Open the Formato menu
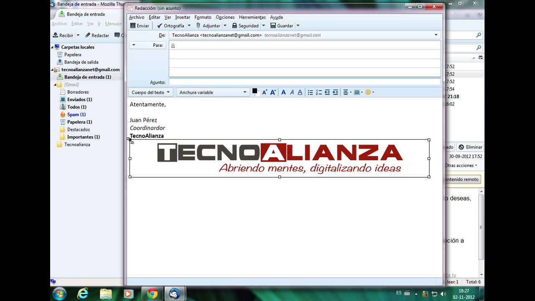The width and height of the screenshot is (535, 301). click(203, 17)
